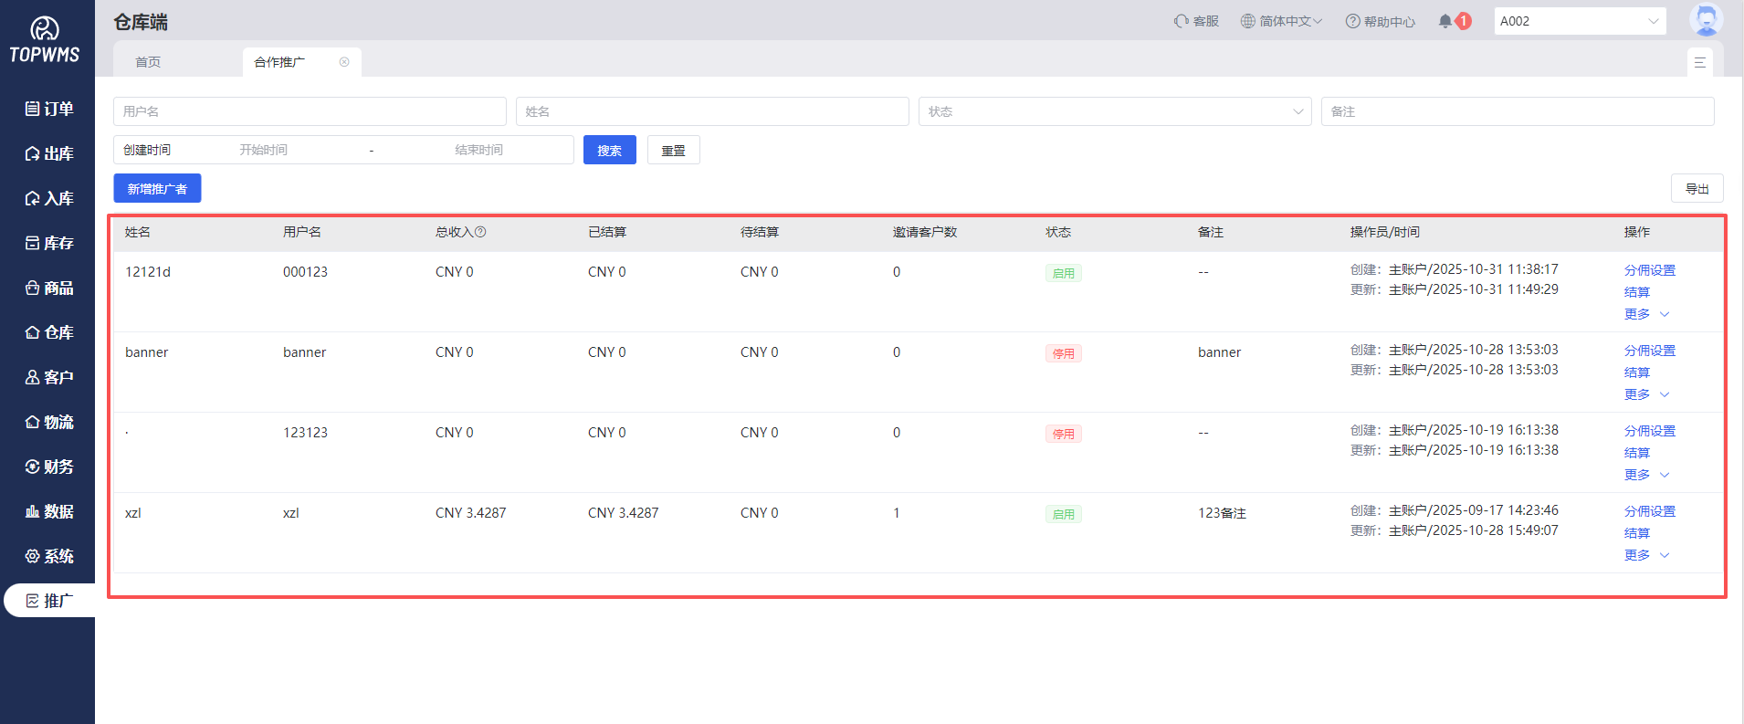Click the notification bell icon

(x=1445, y=21)
